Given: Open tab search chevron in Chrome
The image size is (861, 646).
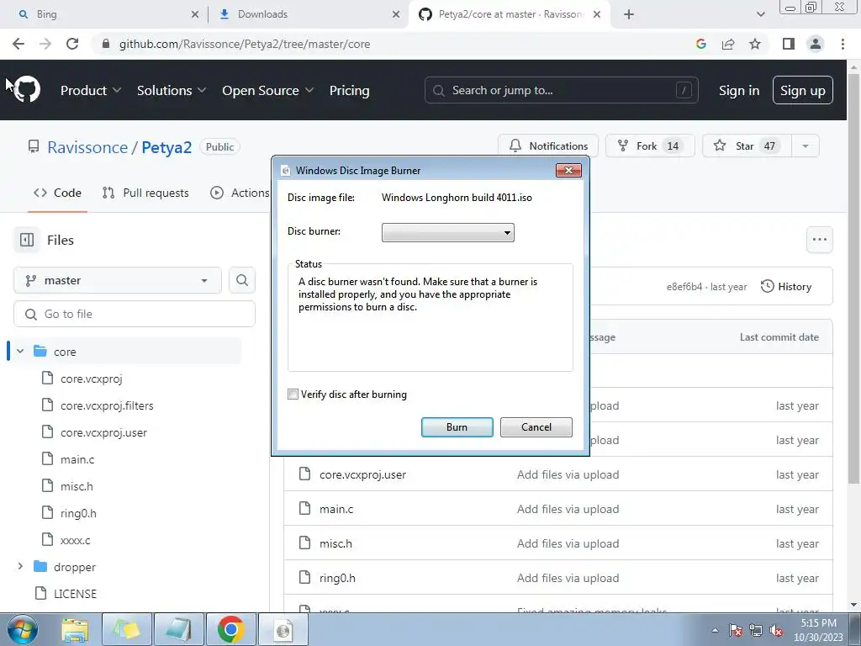Looking at the screenshot, I should (760, 14).
